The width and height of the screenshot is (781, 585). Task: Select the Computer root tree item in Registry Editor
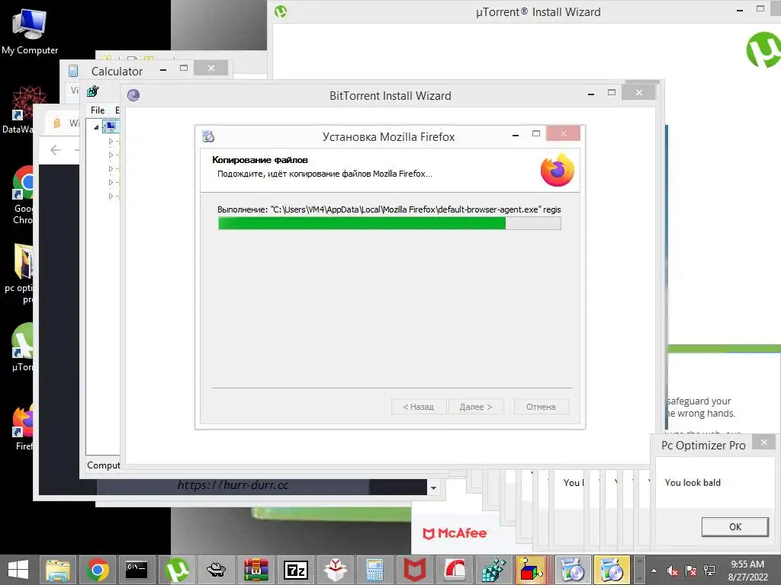tap(111, 126)
